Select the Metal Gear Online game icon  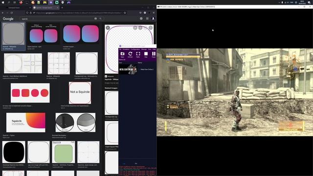pyautogui.click(x=128, y=69)
